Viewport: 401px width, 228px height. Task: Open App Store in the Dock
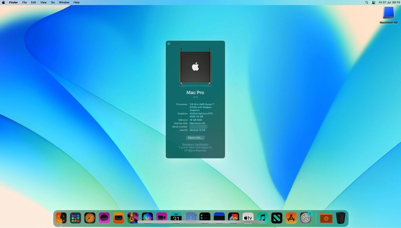291,218
